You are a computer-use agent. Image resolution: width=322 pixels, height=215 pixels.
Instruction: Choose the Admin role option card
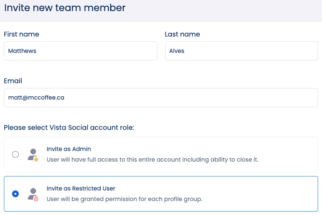tap(161, 154)
